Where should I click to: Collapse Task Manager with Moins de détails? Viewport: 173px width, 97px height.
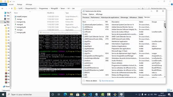point(90,81)
